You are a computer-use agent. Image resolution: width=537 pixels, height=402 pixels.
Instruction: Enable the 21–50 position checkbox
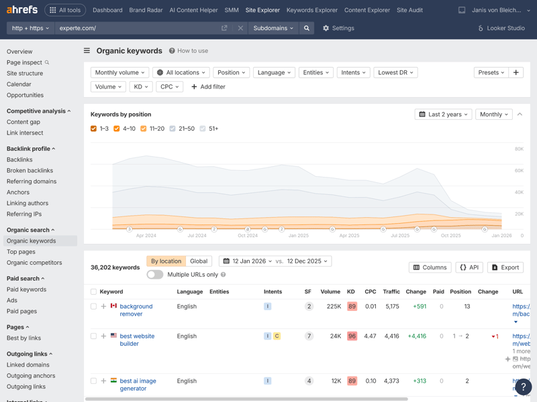point(173,129)
